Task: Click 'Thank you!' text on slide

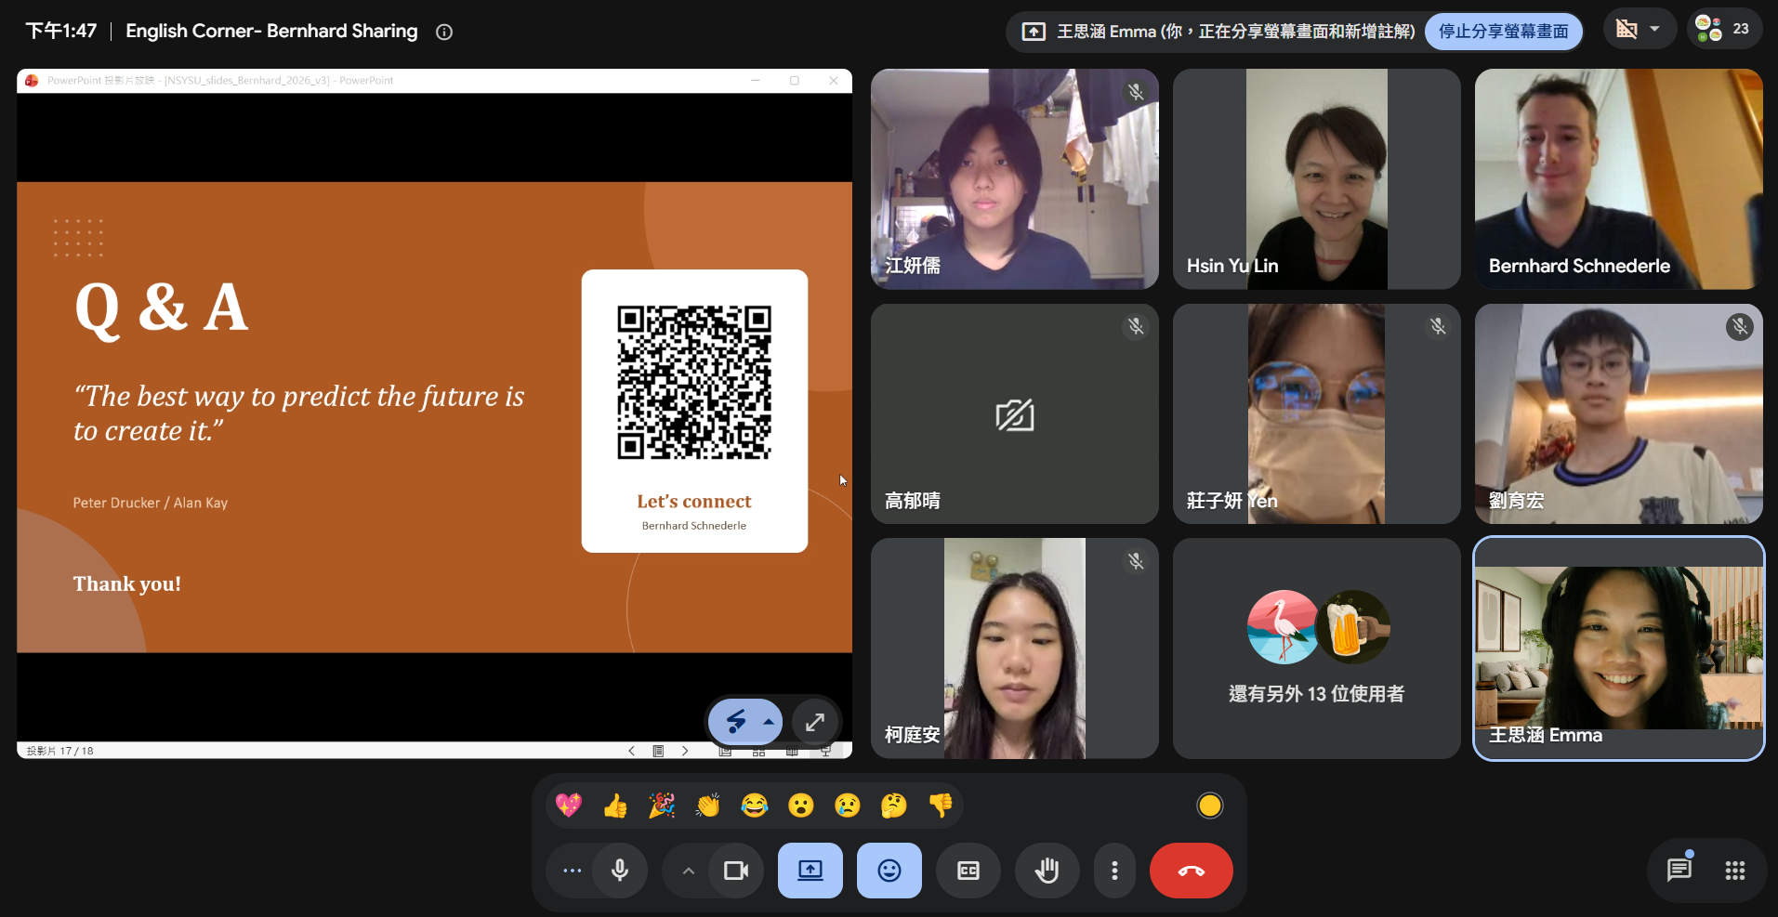Action: click(x=127, y=583)
